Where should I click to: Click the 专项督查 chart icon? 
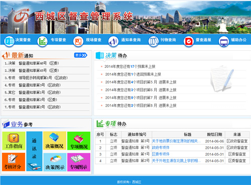[42, 41]
